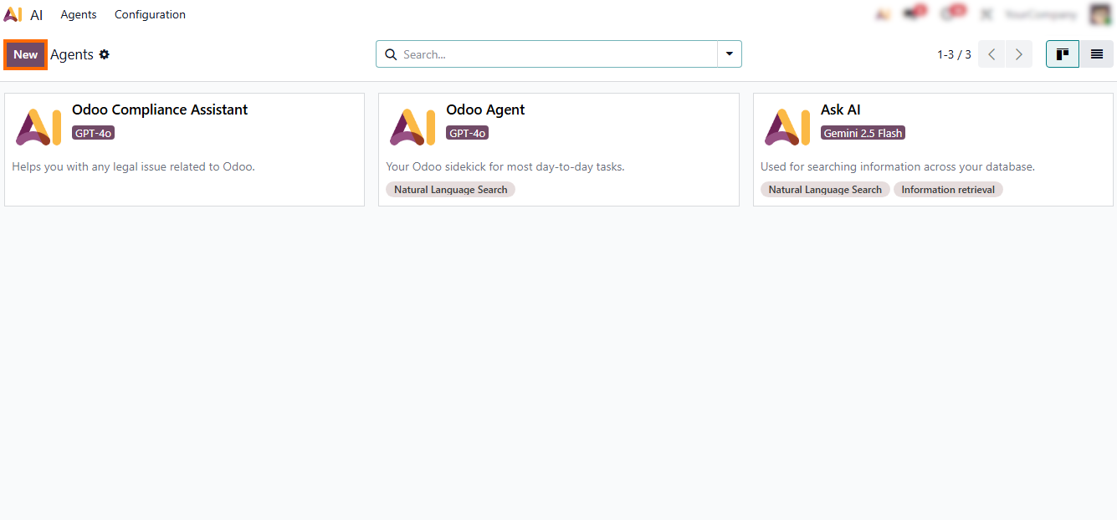This screenshot has height=520, width=1117.
Task: Click the AI app logo in navbar
Action: point(13,14)
